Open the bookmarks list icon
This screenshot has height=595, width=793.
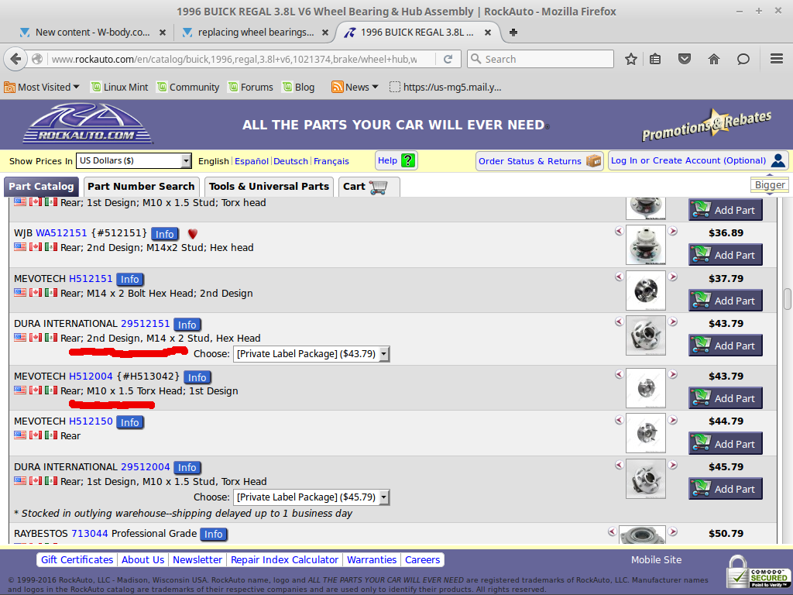tap(655, 59)
